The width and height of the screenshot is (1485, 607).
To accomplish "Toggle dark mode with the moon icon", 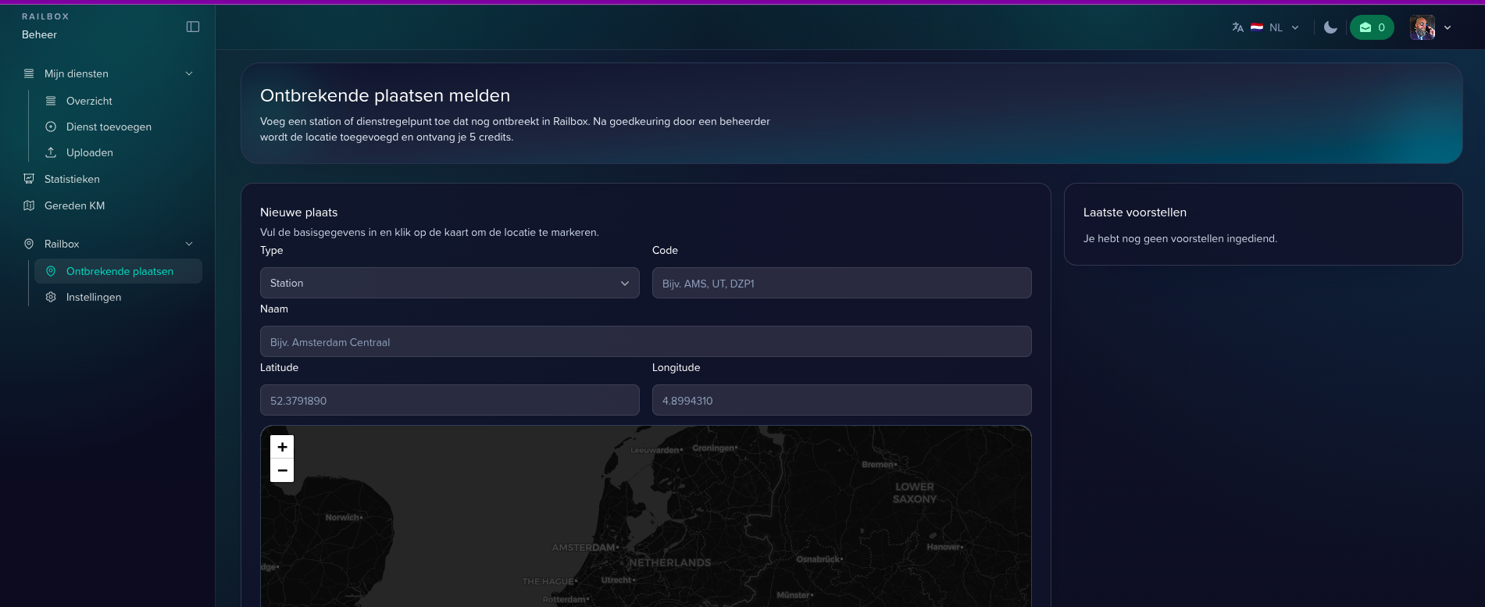I will click(1330, 27).
